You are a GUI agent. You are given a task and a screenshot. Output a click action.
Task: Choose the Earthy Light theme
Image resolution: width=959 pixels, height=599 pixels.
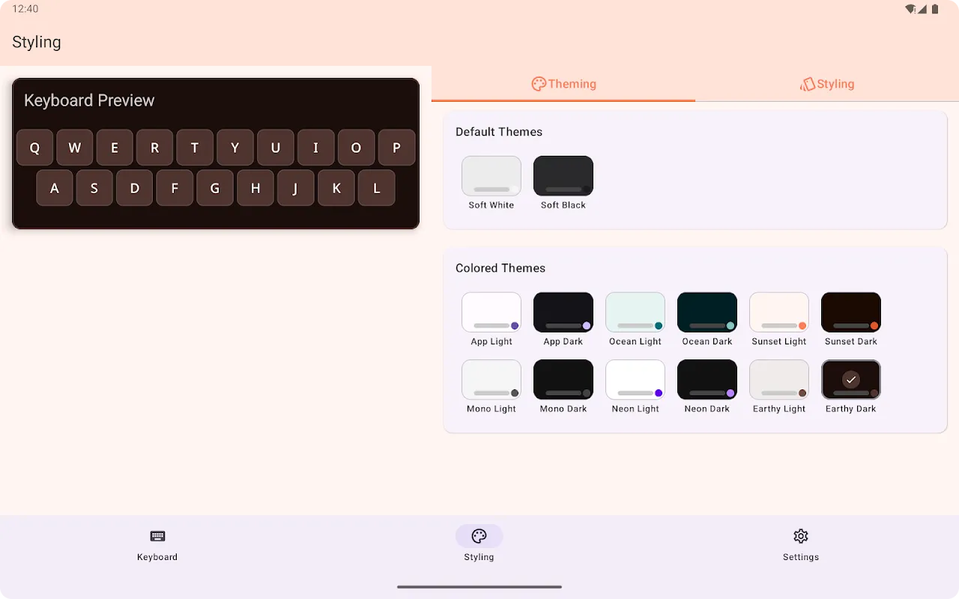click(x=779, y=380)
